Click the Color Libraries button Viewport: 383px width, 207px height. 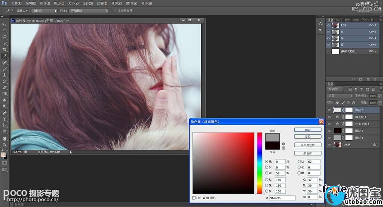[308, 153]
